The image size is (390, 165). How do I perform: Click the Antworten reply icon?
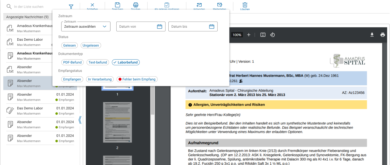tap(199, 5)
